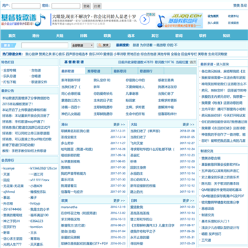Click the 合唱谱 link in 特色栏目
The width and height of the screenshot is (248, 248).
[36, 76]
